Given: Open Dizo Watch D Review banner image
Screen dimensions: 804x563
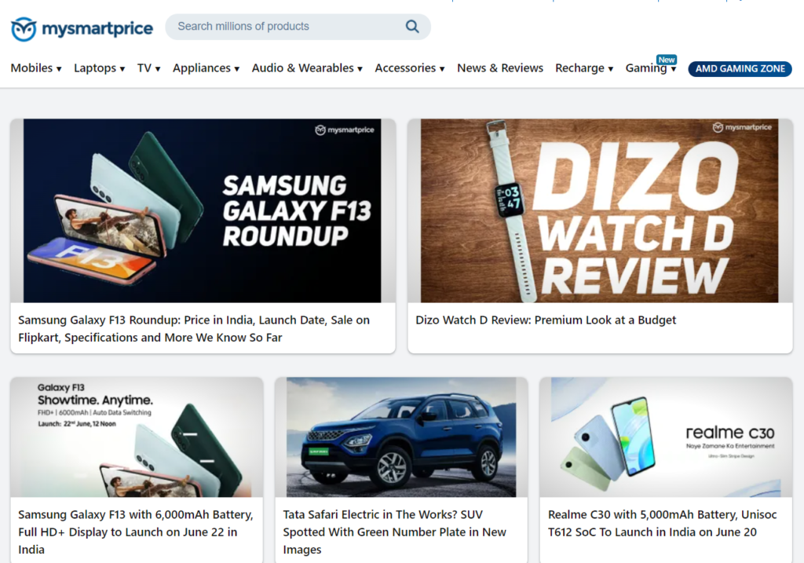Looking at the screenshot, I should pyautogui.click(x=600, y=210).
